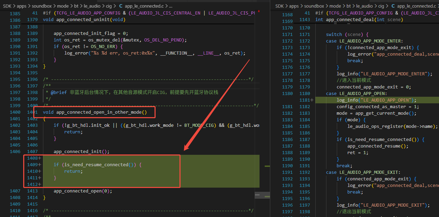
Task: Click line 'if (os_ret != OS_NO_ERR) {'
Action: [88, 47]
